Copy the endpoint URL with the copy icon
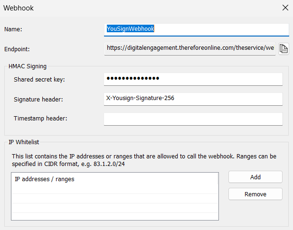The image size is (293, 230). coord(284,49)
